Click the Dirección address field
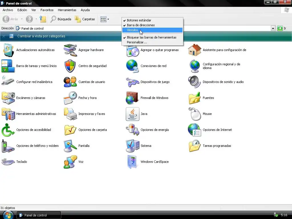 pos(143,29)
